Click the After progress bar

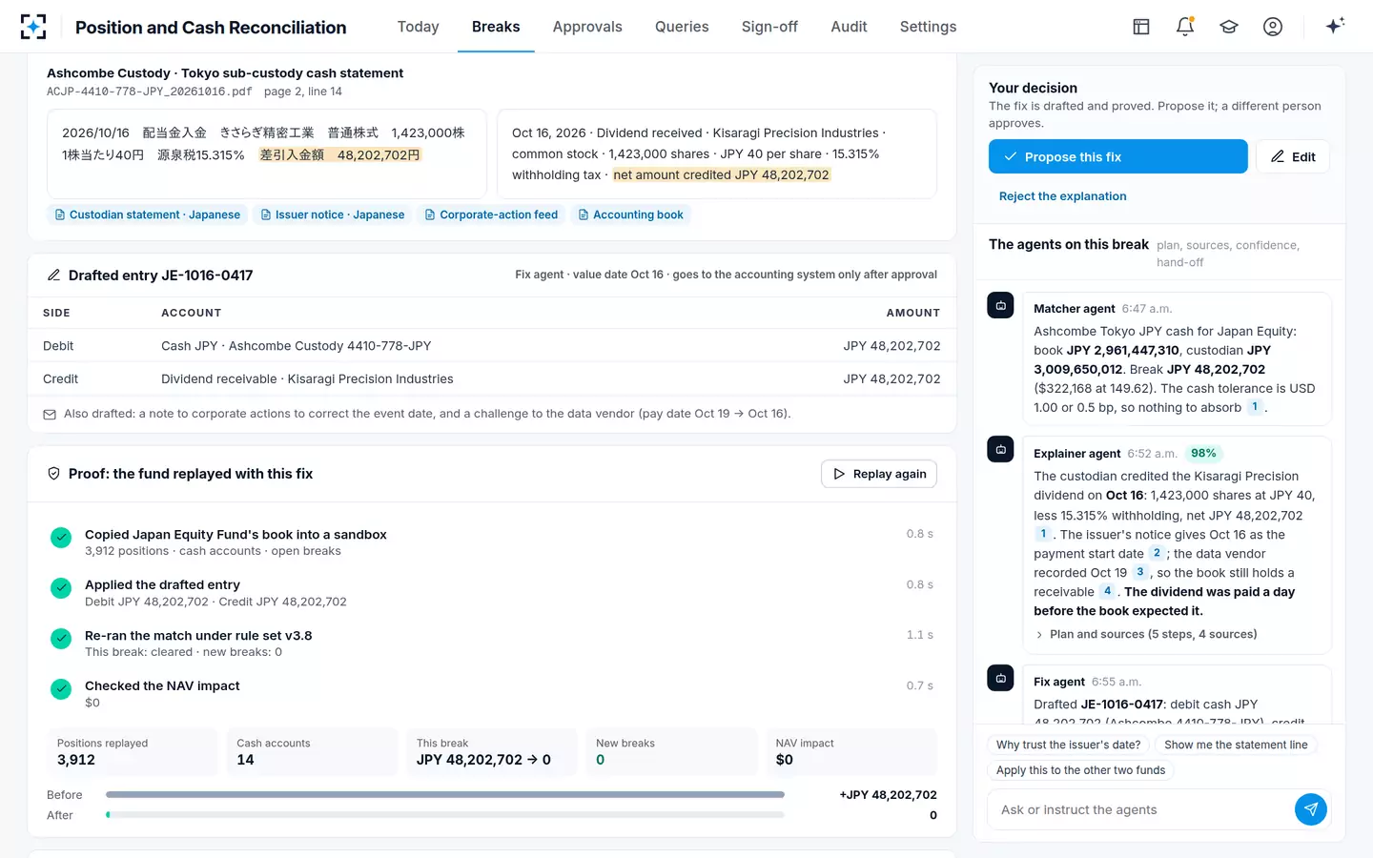pos(445,815)
